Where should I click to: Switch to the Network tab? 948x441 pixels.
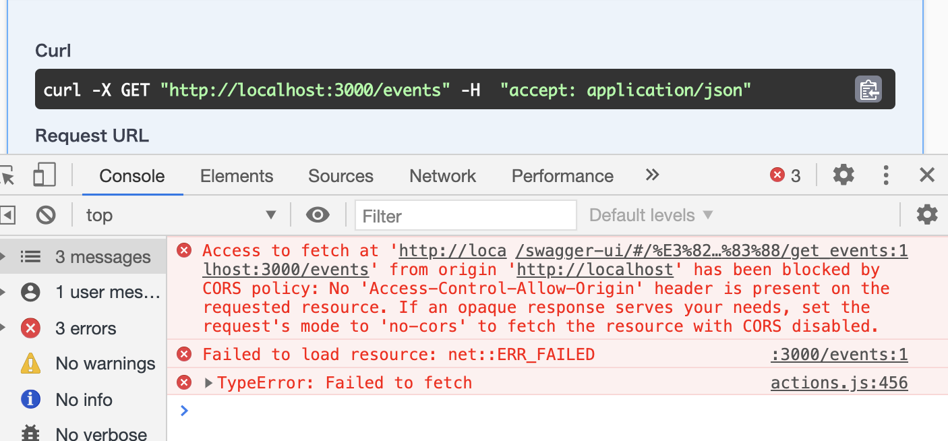tap(442, 176)
